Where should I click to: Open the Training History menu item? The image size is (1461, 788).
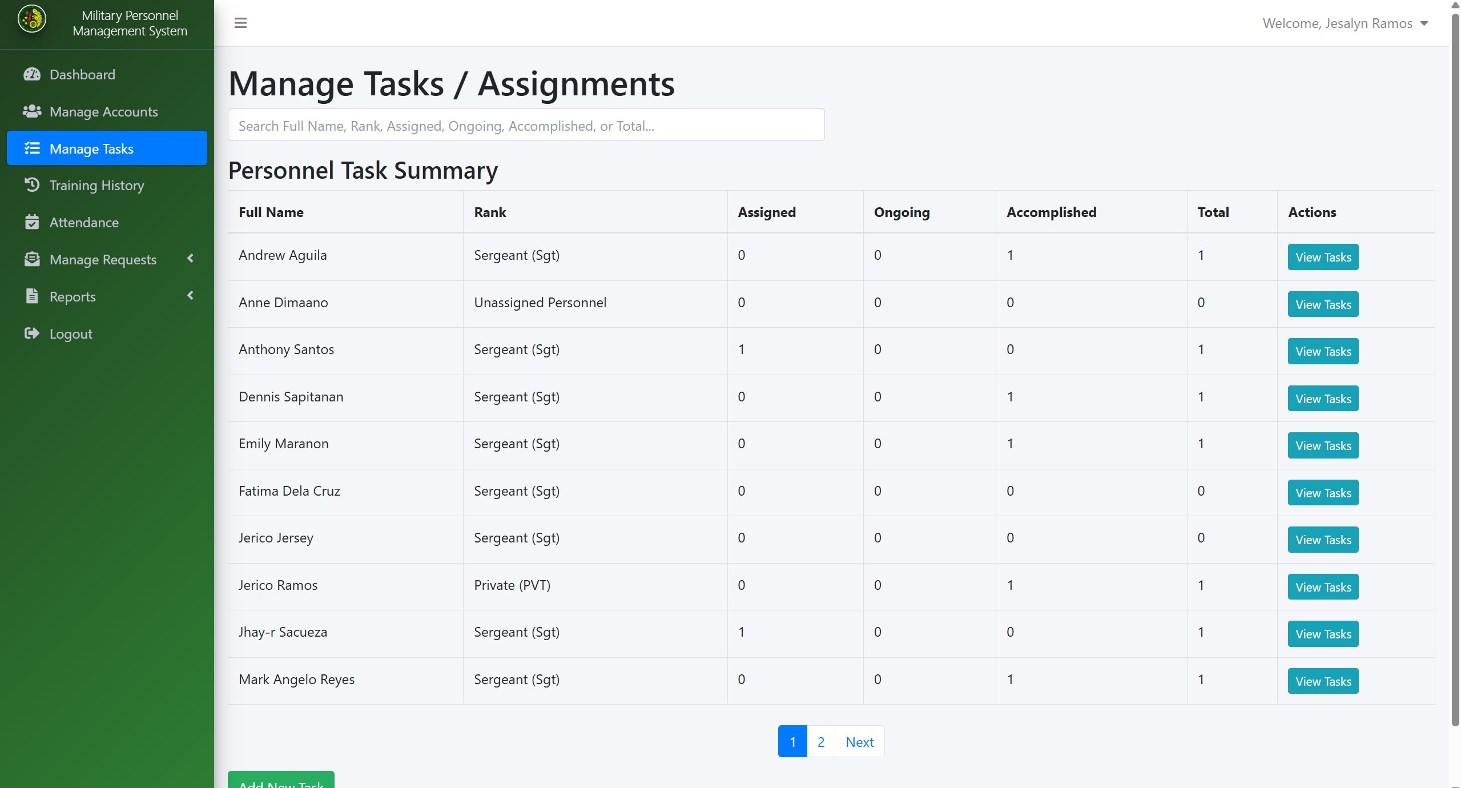(96, 185)
